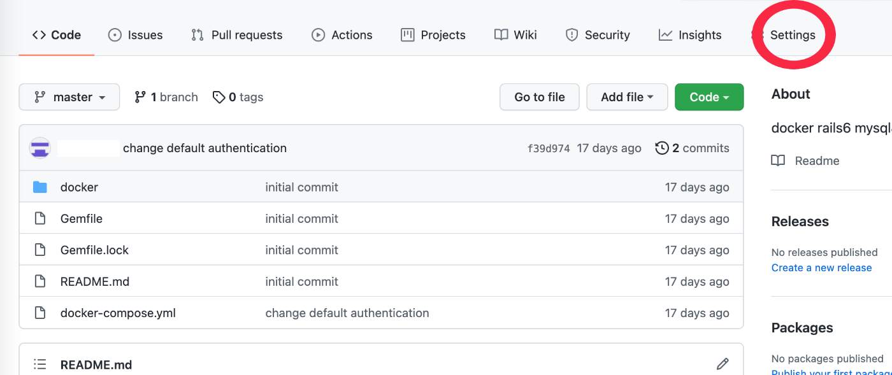Image resolution: width=892 pixels, height=375 pixels.
Task: Go to the Settings tab
Action: click(x=792, y=35)
